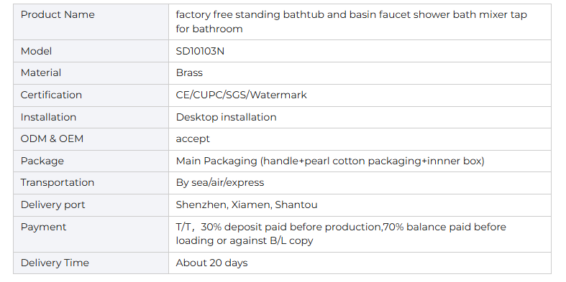Click the Brass material value

(x=189, y=72)
